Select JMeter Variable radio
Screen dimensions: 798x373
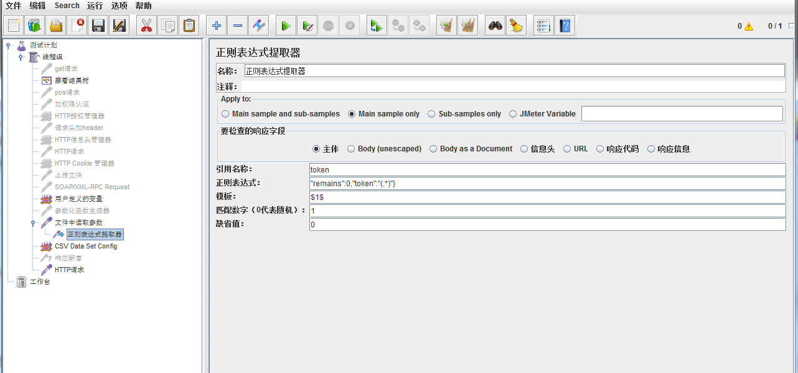pyautogui.click(x=513, y=114)
